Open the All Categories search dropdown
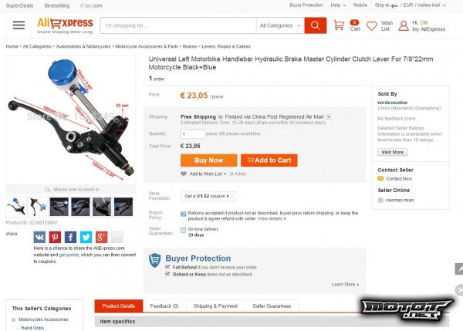Viewport: 463px width, 331px height. (280, 25)
